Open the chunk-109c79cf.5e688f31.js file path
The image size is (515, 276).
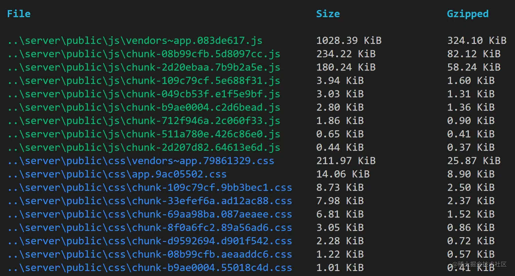[144, 81]
